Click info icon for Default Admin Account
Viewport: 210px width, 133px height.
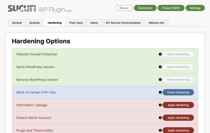pyautogui.click(x=160, y=118)
